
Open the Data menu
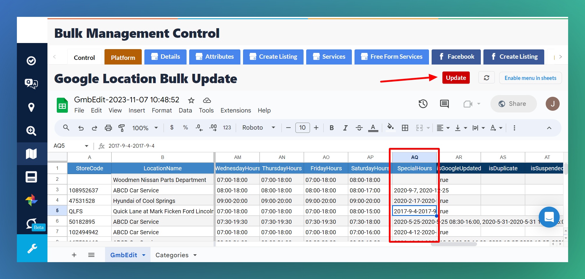(x=185, y=110)
